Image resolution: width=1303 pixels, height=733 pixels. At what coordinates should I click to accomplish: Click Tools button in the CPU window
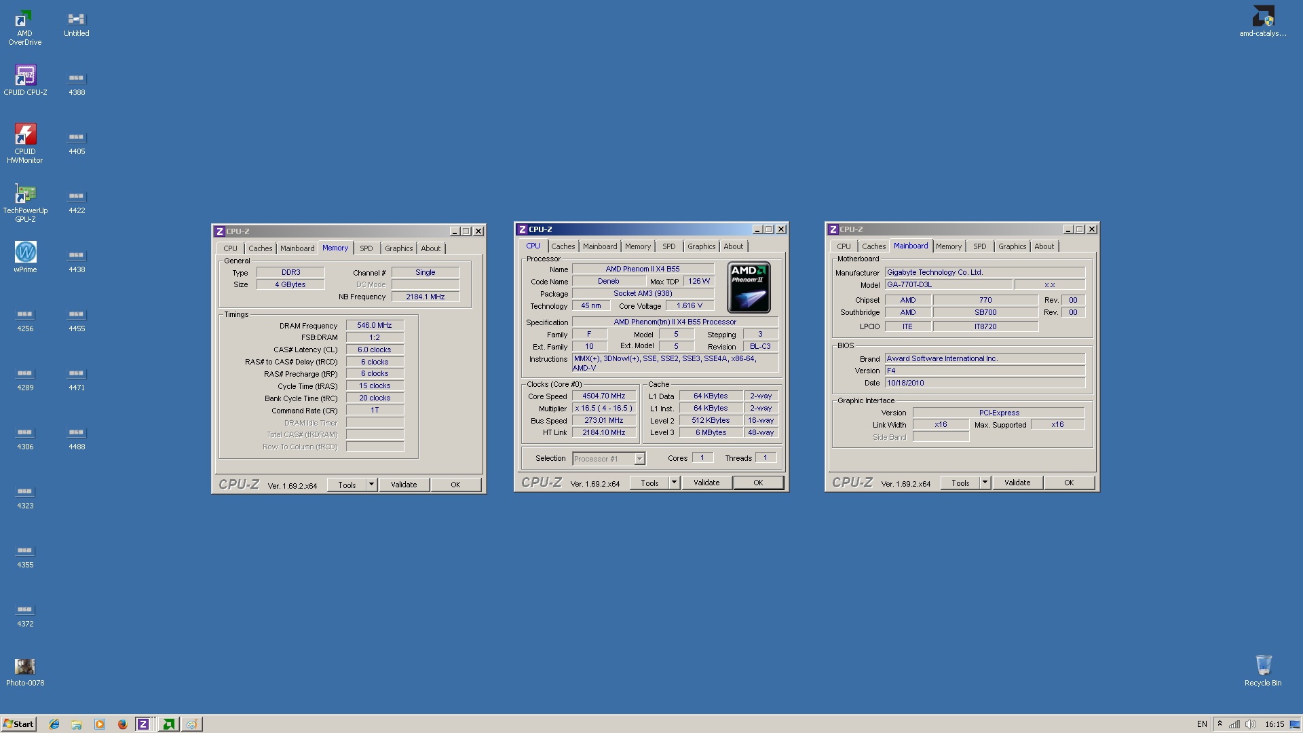click(649, 483)
